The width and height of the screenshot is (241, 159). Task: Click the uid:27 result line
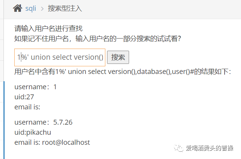pyautogui.click(x=24, y=97)
